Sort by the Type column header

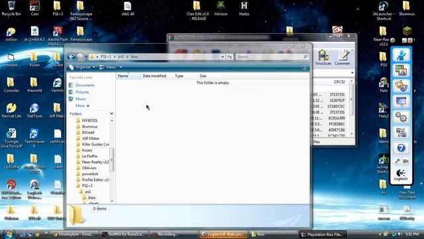pos(185,76)
